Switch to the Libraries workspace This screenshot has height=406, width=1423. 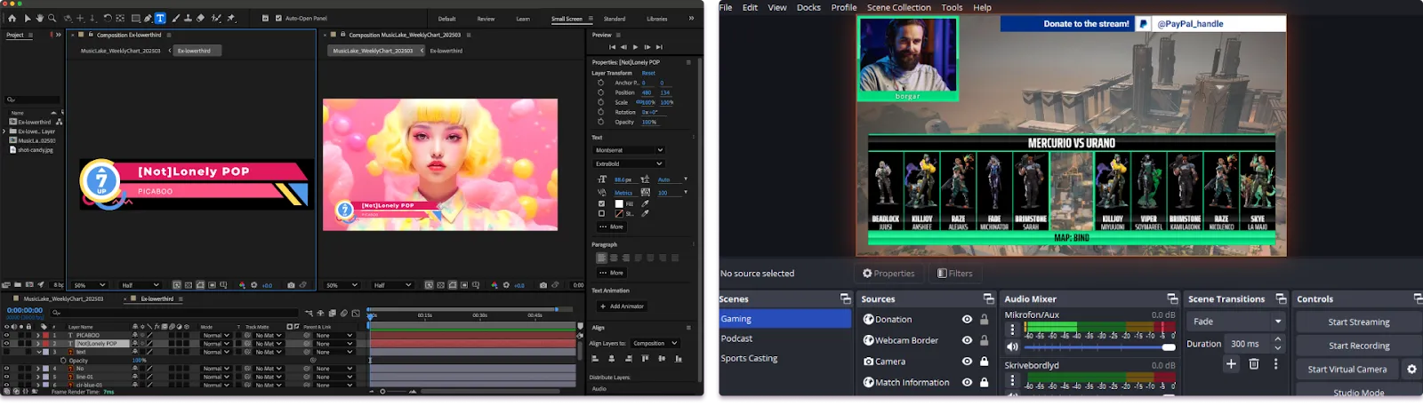pyautogui.click(x=657, y=19)
